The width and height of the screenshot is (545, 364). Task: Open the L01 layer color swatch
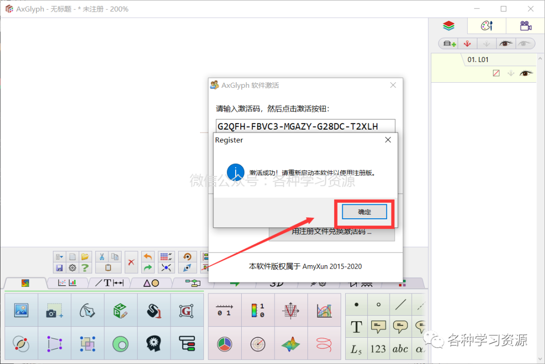point(496,73)
